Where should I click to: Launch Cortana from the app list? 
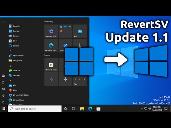click(14, 46)
